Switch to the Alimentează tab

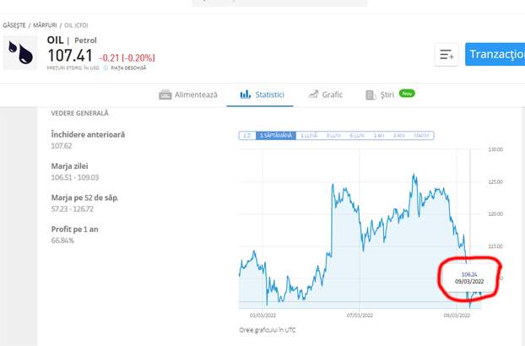pos(195,95)
